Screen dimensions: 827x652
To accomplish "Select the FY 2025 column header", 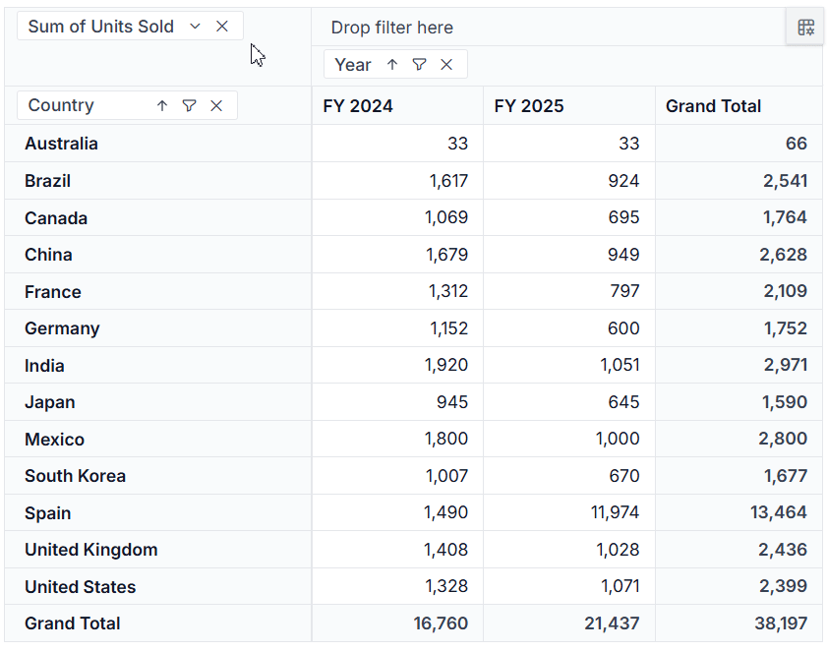I will (569, 106).
